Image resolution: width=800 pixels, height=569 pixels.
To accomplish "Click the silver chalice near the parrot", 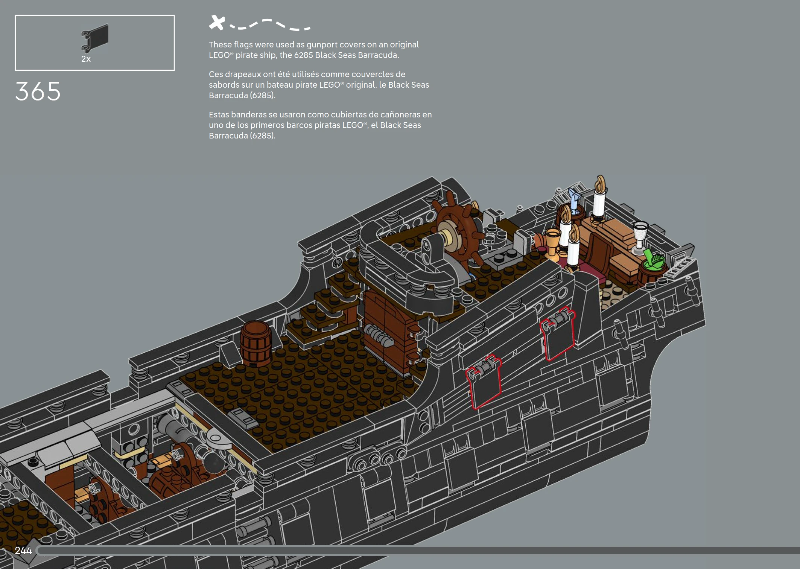I will pos(640,235).
